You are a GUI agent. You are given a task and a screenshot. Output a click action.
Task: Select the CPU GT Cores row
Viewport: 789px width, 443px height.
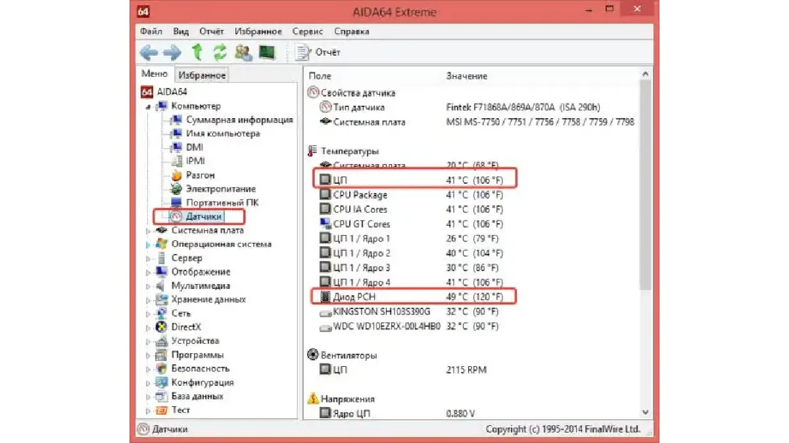point(472,224)
